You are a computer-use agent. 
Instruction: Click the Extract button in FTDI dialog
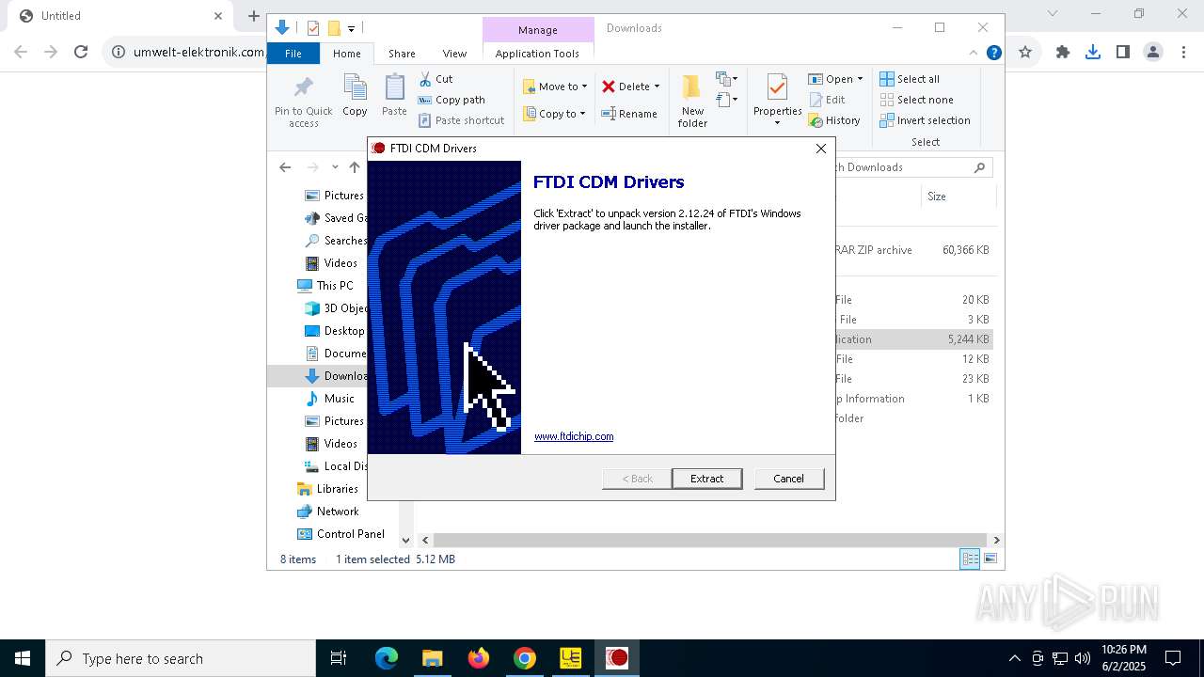pyautogui.click(x=706, y=479)
